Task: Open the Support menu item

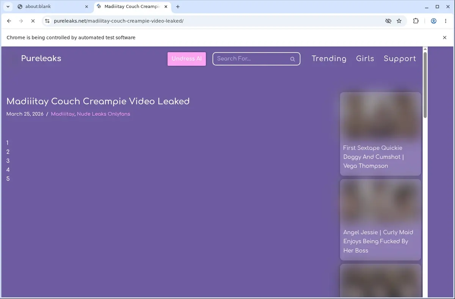Action: tap(400, 59)
